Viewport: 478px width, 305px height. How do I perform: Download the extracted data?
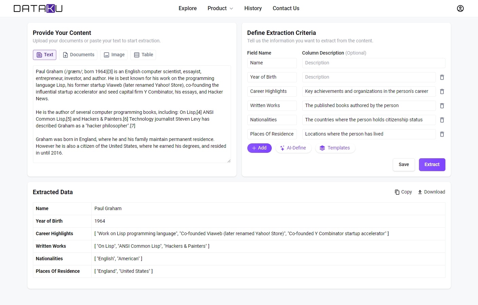click(431, 192)
